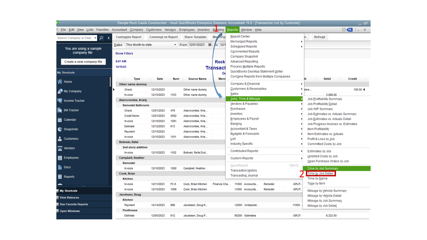The height and width of the screenshot is (240, 427).
Task: Select Jobs, Time & Mileage menu item
Action: click(x=265, y=99)
